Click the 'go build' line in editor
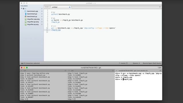 pyautogui.click(x=67, y=20)
